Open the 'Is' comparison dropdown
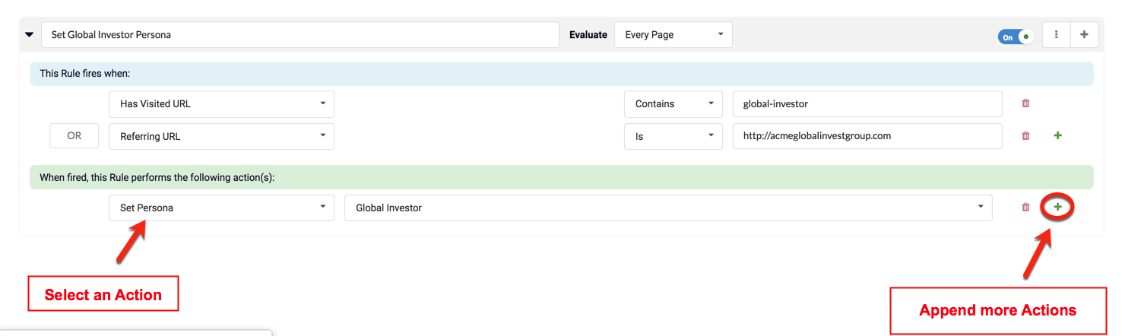This screenshot has height=336, width=1122. pyautogui.click(x=673, y=136)
